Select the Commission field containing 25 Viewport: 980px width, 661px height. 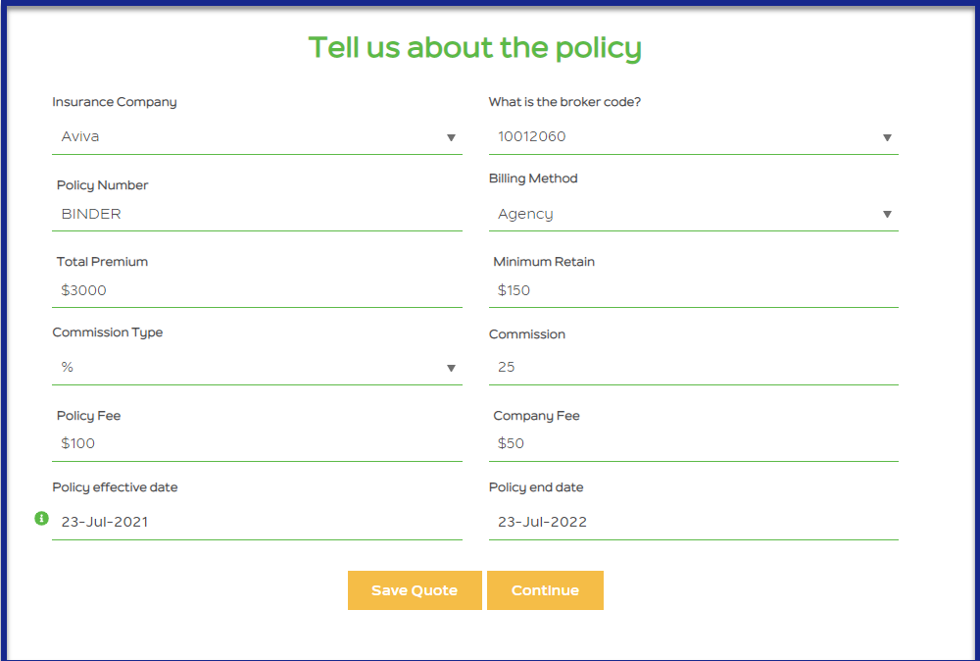pyautogui.click(x=693, y=368)
